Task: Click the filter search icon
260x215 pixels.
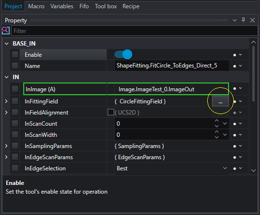Action: (6, 31)
